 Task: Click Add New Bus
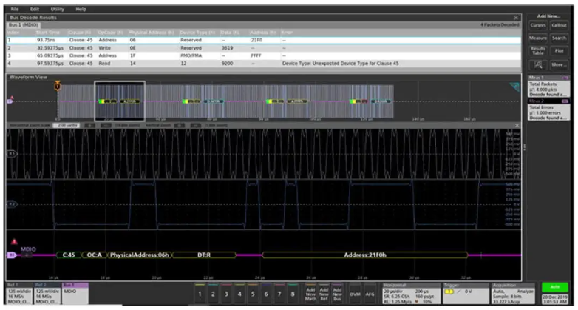click(337, 294)
